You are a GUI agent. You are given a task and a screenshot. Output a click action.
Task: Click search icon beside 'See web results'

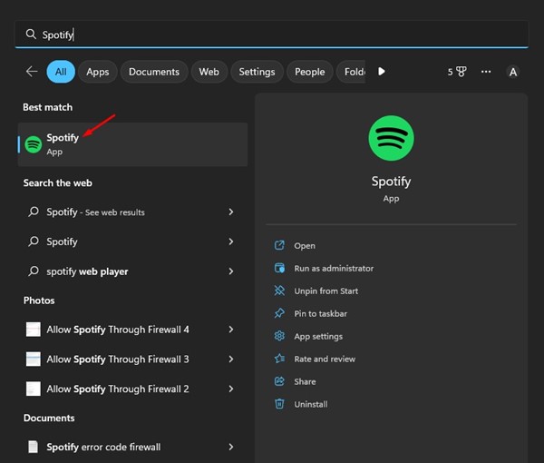[x=34, y=212]
